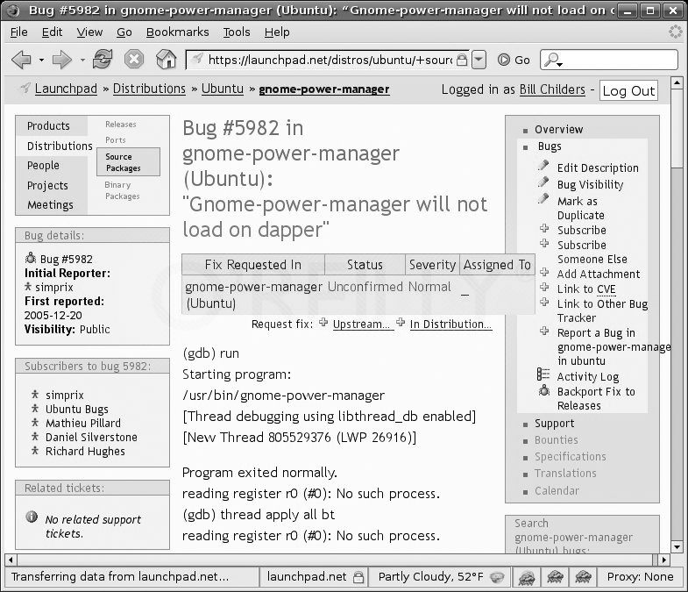Image resolution: width=688 pixels, height=592 pixels.
Task: Click the Log Out button
Action: coord(628,90)
